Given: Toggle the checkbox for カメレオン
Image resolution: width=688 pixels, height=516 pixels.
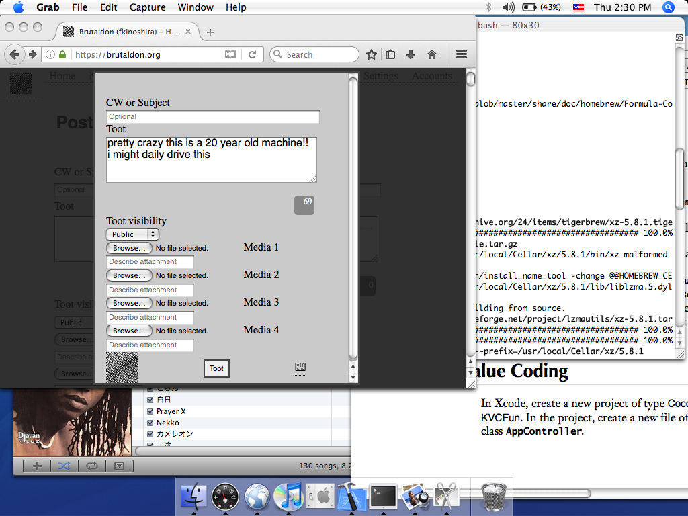Looking at the screenshot, I should [x=150, y=434].
